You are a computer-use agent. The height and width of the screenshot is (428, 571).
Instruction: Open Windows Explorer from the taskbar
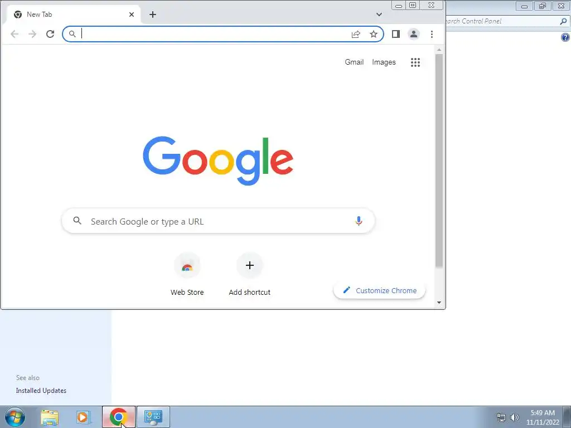tap(50, 417)
